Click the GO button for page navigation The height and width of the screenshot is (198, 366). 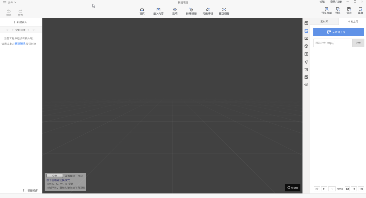pyautogui.click(x=347, y=189)
